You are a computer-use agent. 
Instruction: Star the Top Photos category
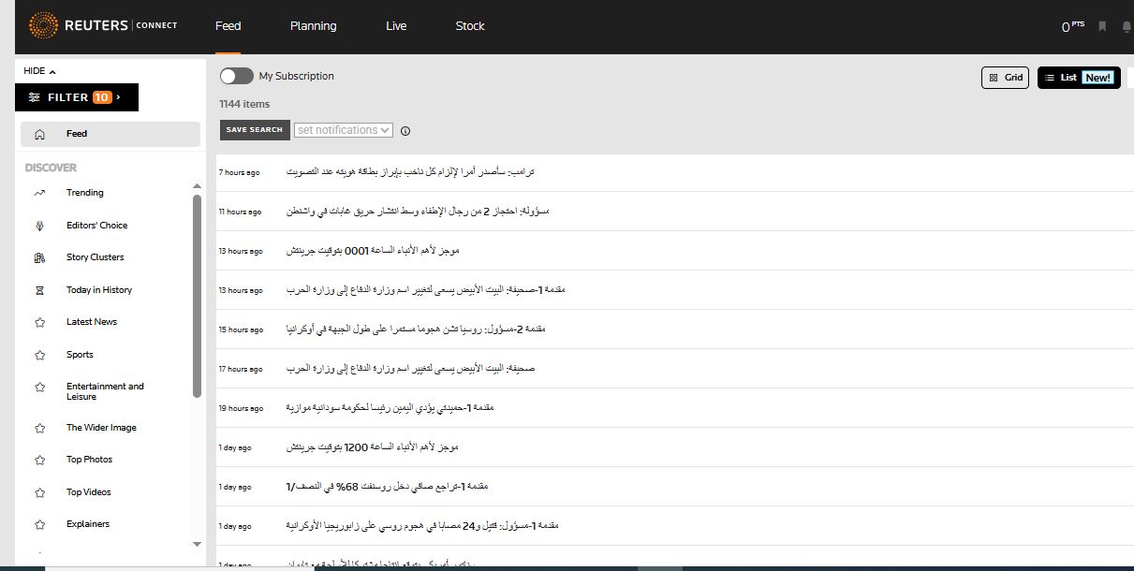point(39,459)
